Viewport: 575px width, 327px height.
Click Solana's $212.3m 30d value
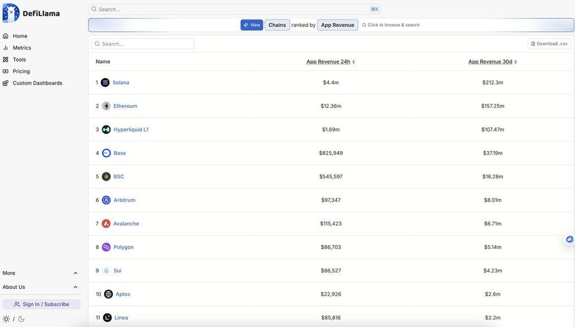[x=493, y=82]
